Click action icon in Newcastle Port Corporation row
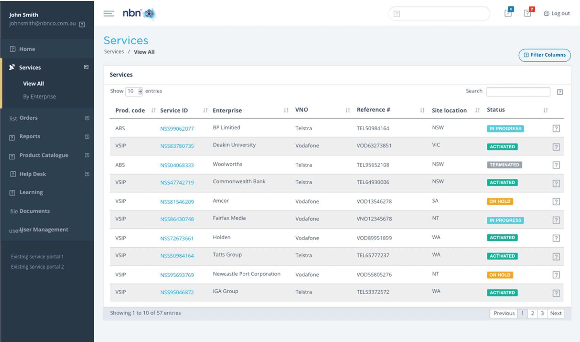Screen dimensions: 580x342 (x=556, y=275)
